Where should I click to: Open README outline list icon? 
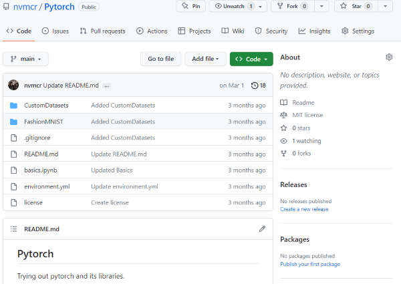[13, 229]
